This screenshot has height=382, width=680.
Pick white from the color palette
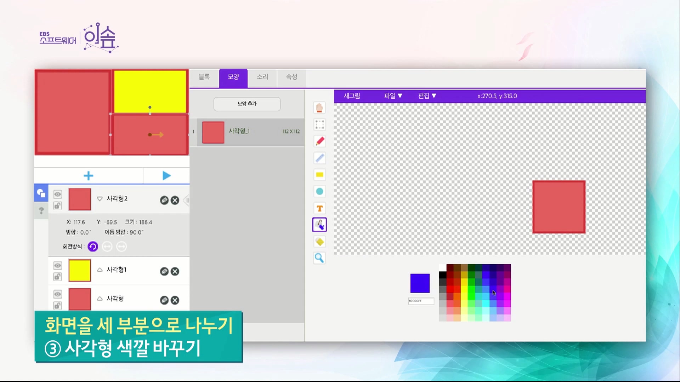point(443,268)
